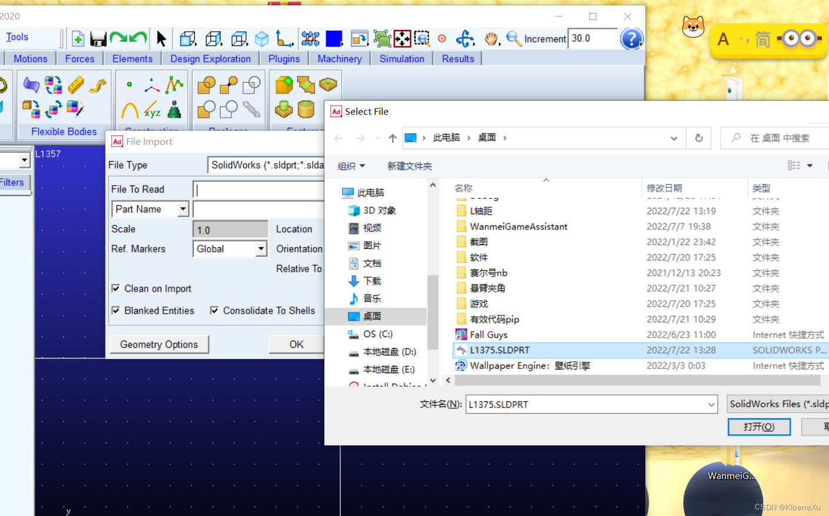Click the refresh icon in Select File dialog
Viewport: 829px width, 516px height.
[x=699, y=138]
